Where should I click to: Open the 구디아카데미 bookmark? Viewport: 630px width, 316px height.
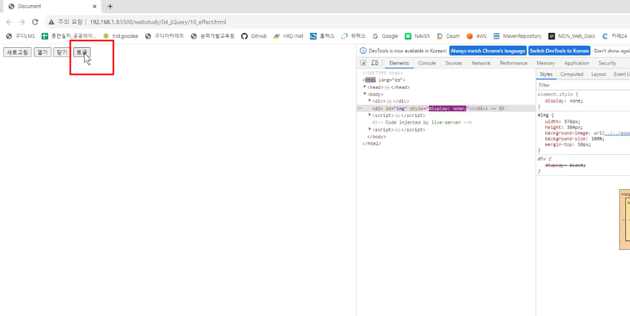tap(164, 36)
